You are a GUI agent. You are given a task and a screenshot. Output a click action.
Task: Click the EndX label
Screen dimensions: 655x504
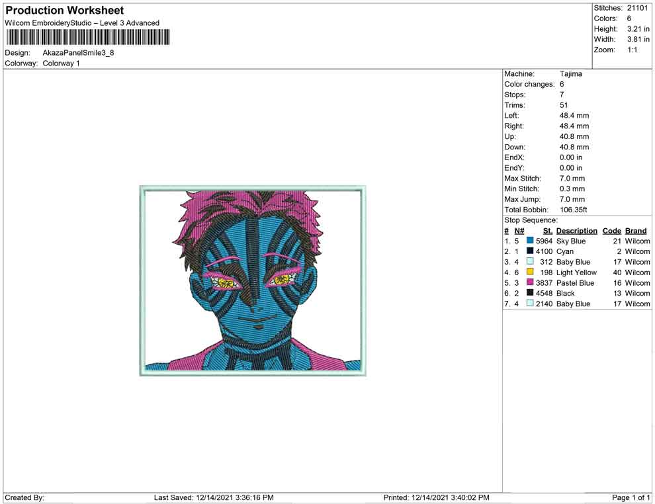click(x=514, y=157)
